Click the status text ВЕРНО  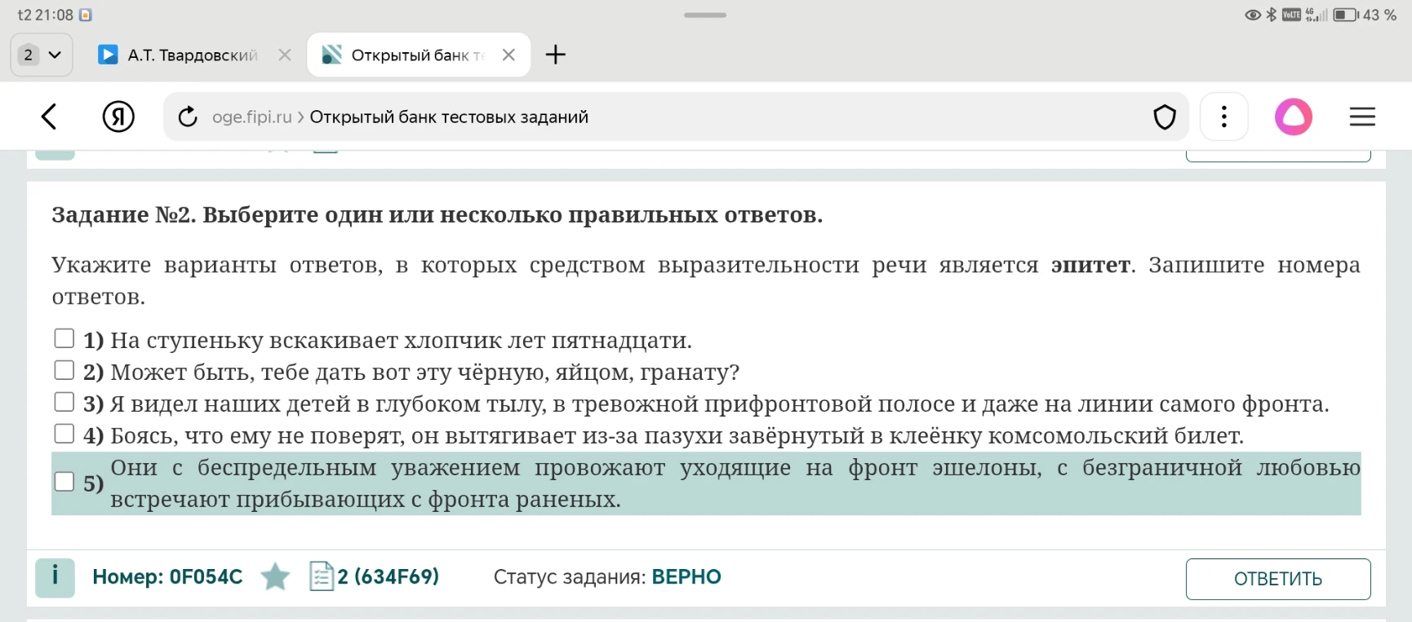[686, 577]
